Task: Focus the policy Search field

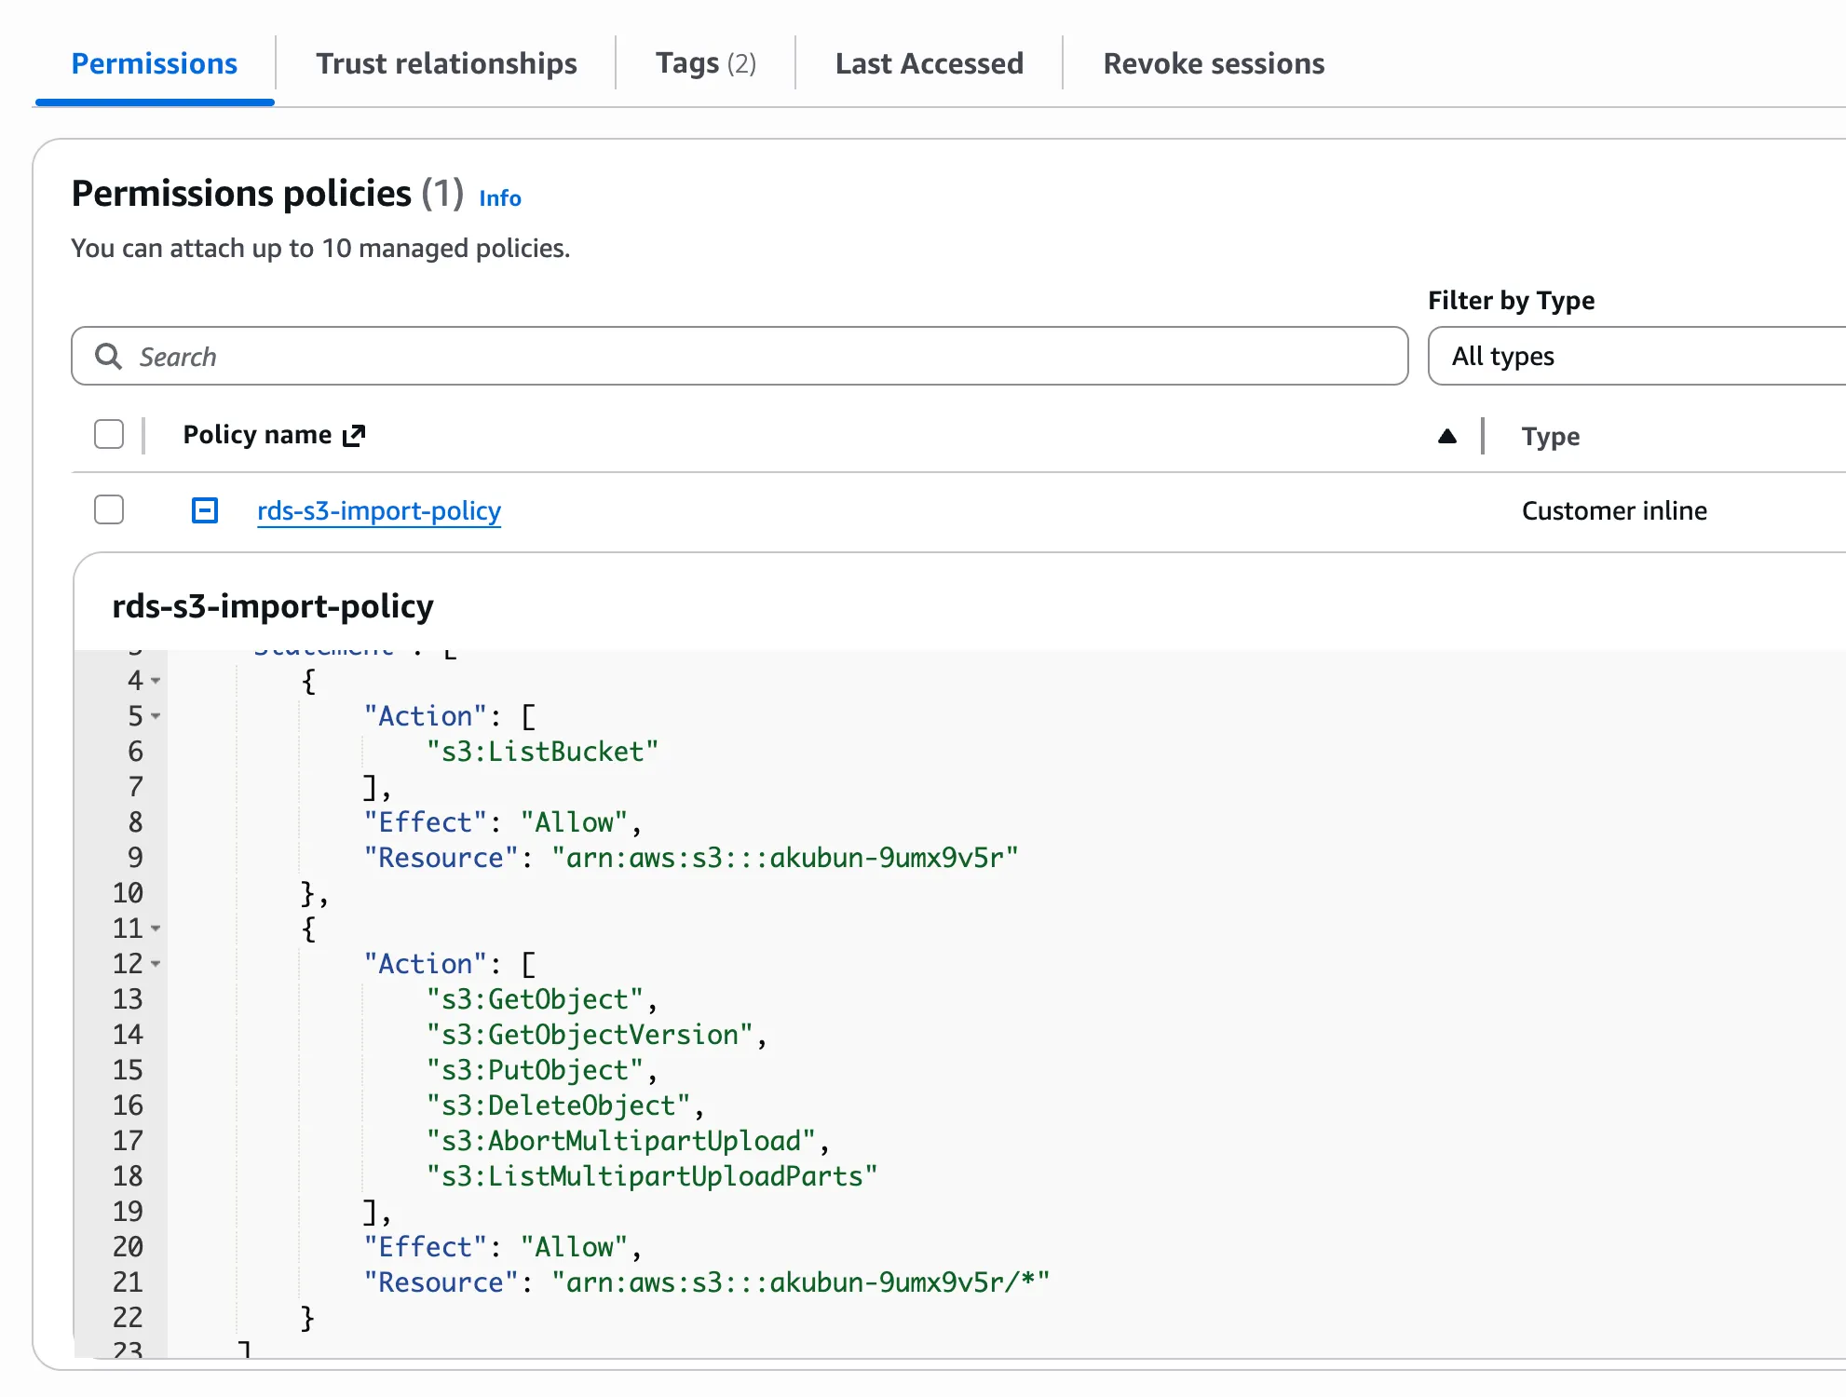Action: click(745, 356)
